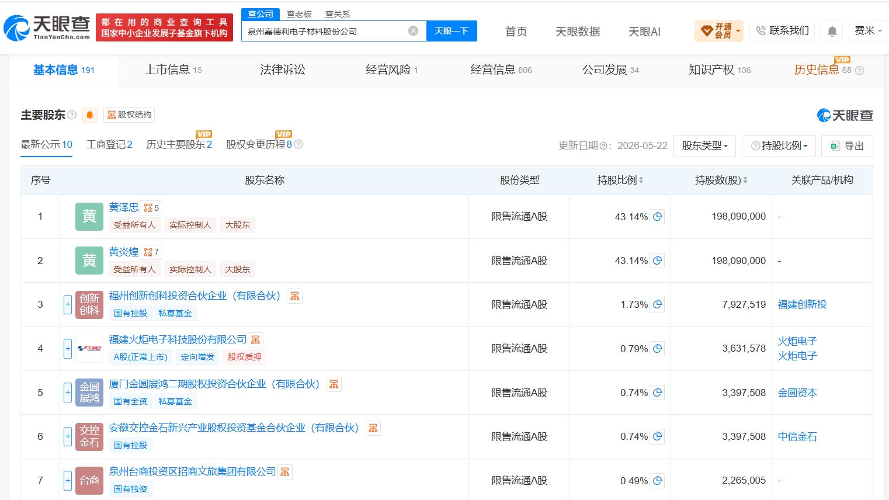This screenshot has width=889, height=500.
Task: Expand row 3 福州创新创科 shareholder
Action: tap(68, 304)
